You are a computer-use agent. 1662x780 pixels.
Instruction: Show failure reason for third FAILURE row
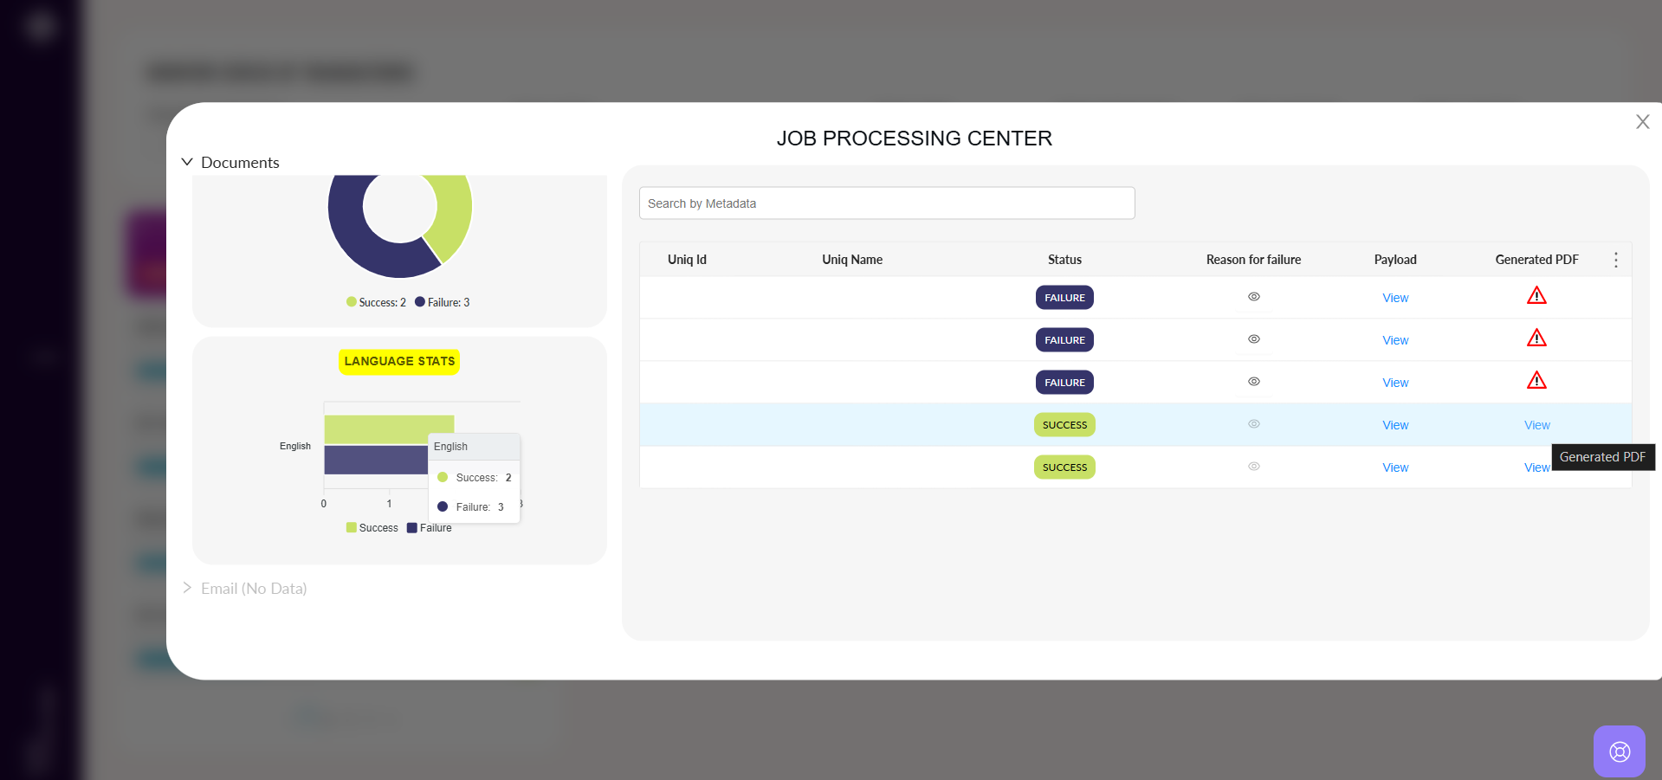(1253, 382)
